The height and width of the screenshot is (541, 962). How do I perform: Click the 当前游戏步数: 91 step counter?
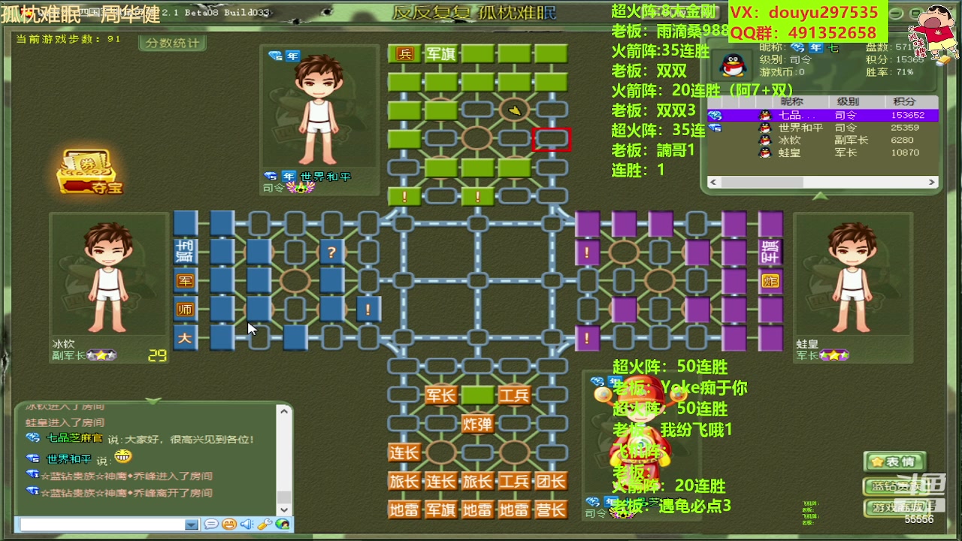tap(68, 38)
